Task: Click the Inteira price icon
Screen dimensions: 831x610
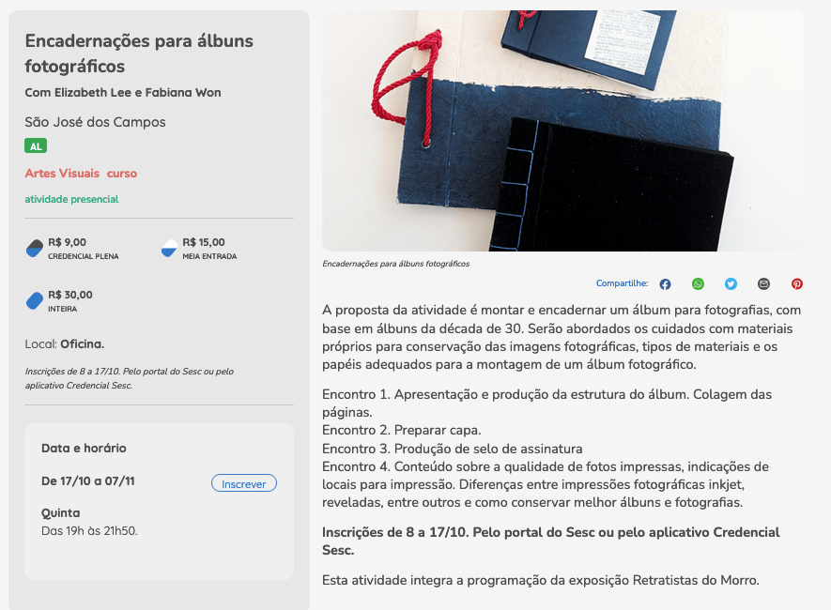Action: tap(35, 300)
